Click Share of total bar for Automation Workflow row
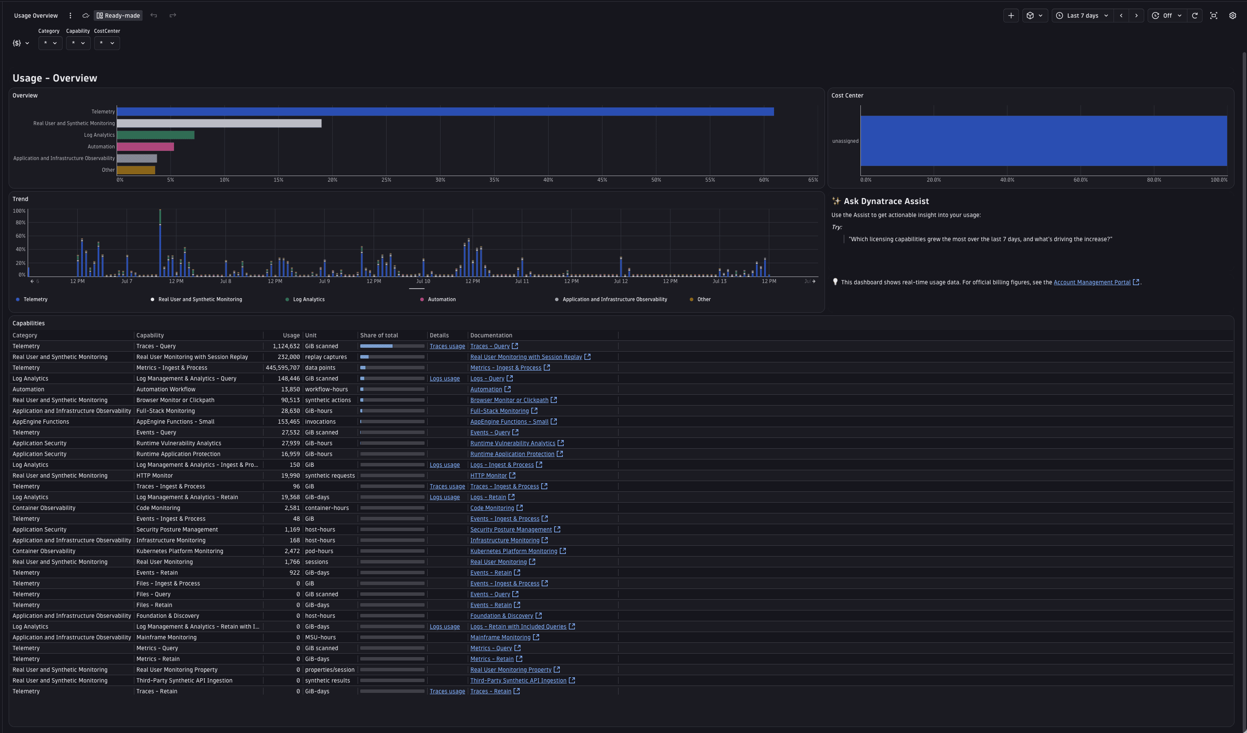This screenshot has height=733, width=1247. (x=392, y=389)
